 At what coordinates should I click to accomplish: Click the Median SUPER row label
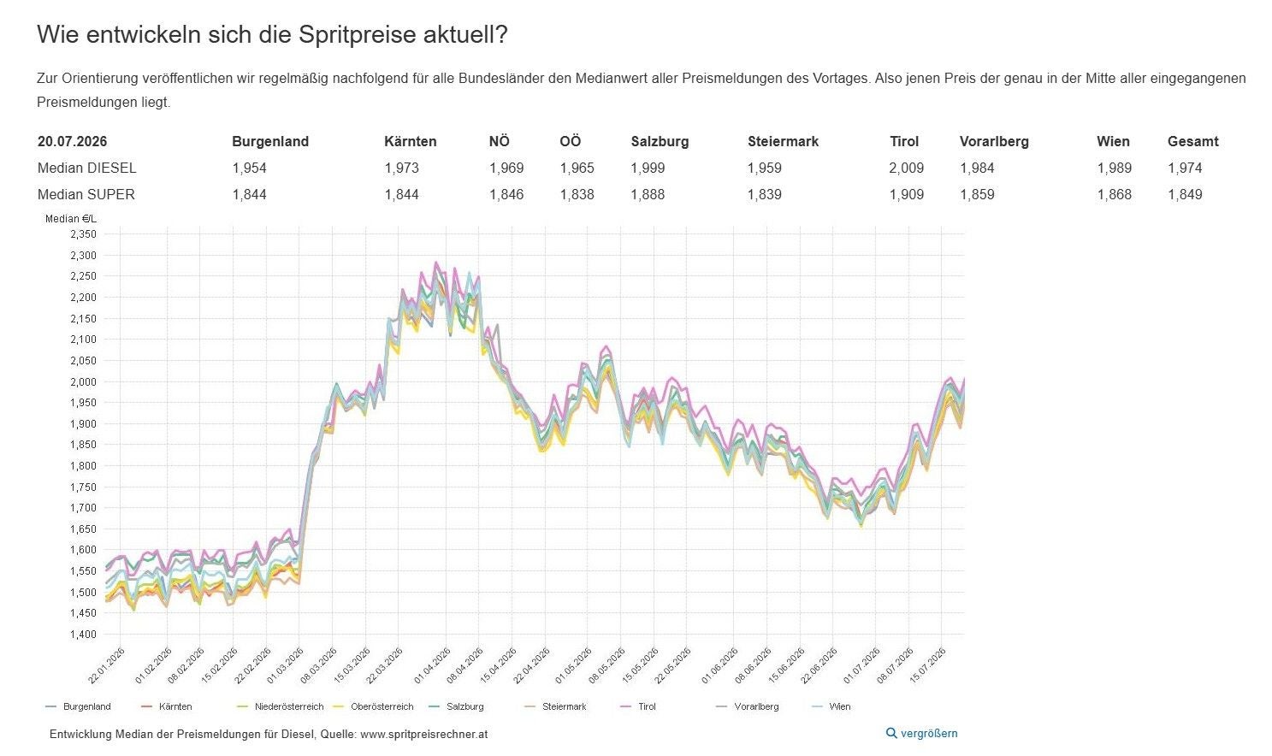pos(86,194)
